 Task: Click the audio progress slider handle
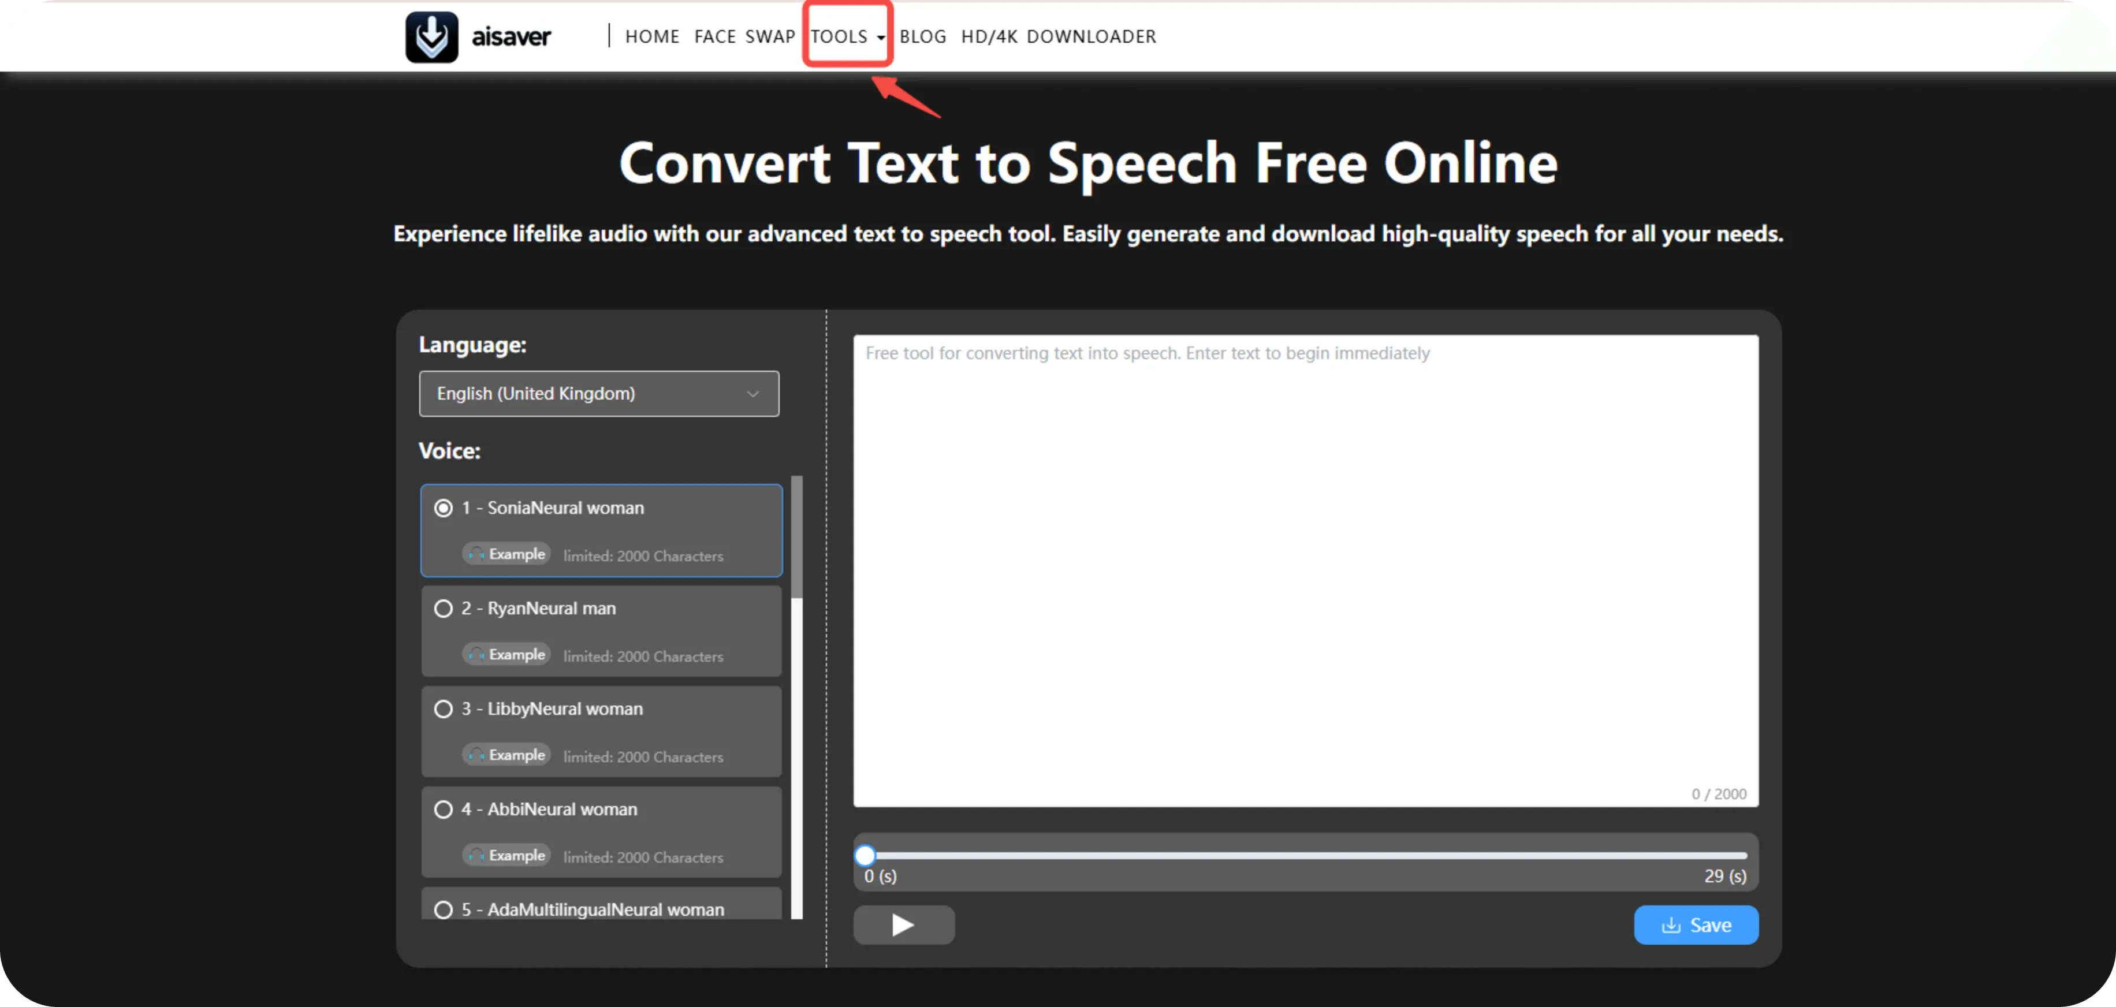865,855
